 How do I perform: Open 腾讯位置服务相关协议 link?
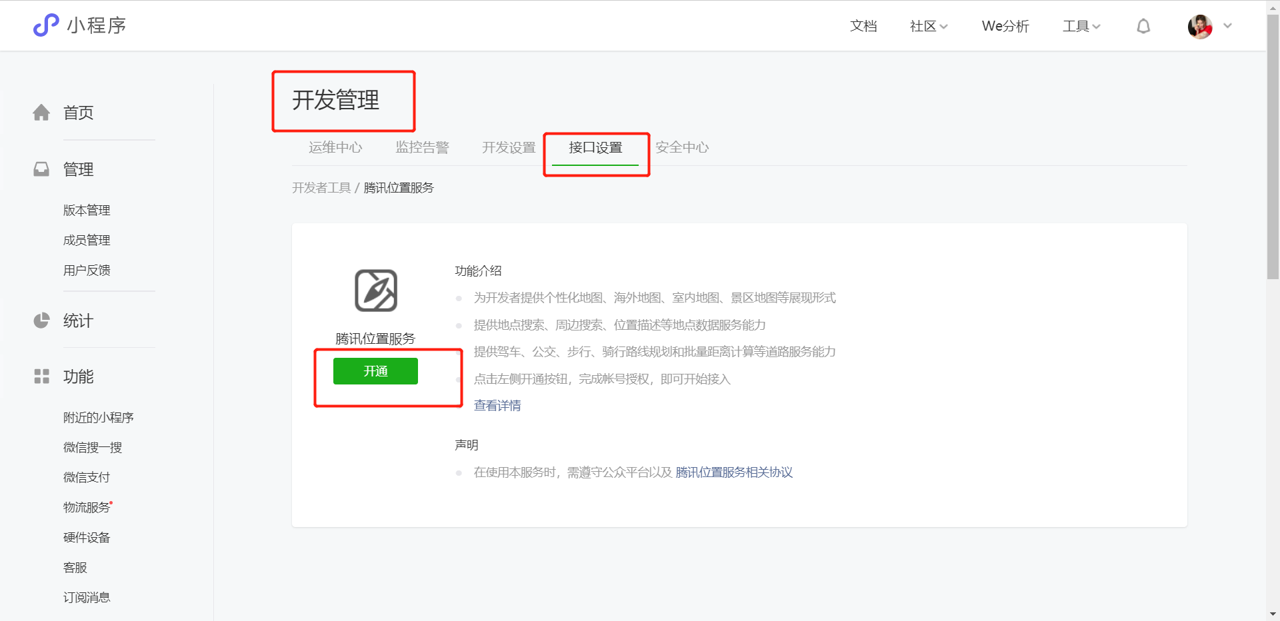[734, 472]
